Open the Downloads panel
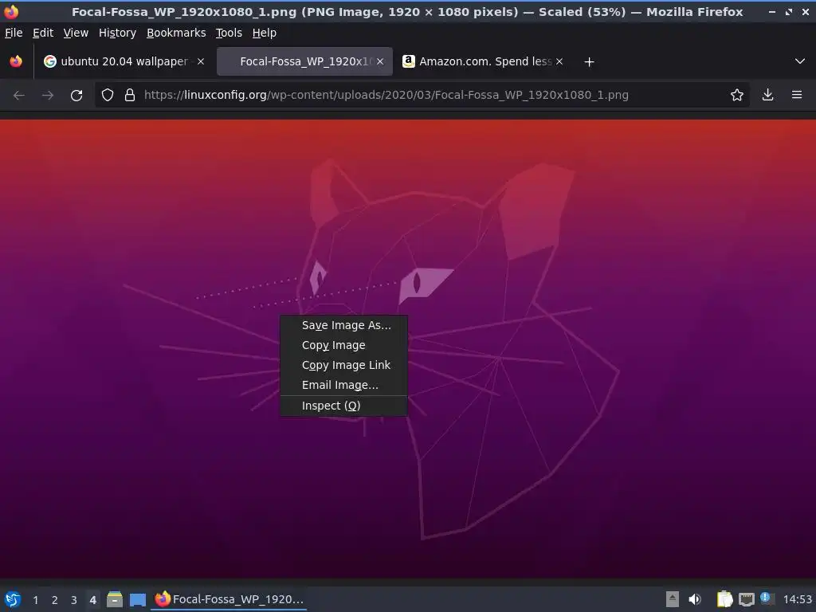The width and height of the screenshot is (816, 612). [x=767, y=95]
